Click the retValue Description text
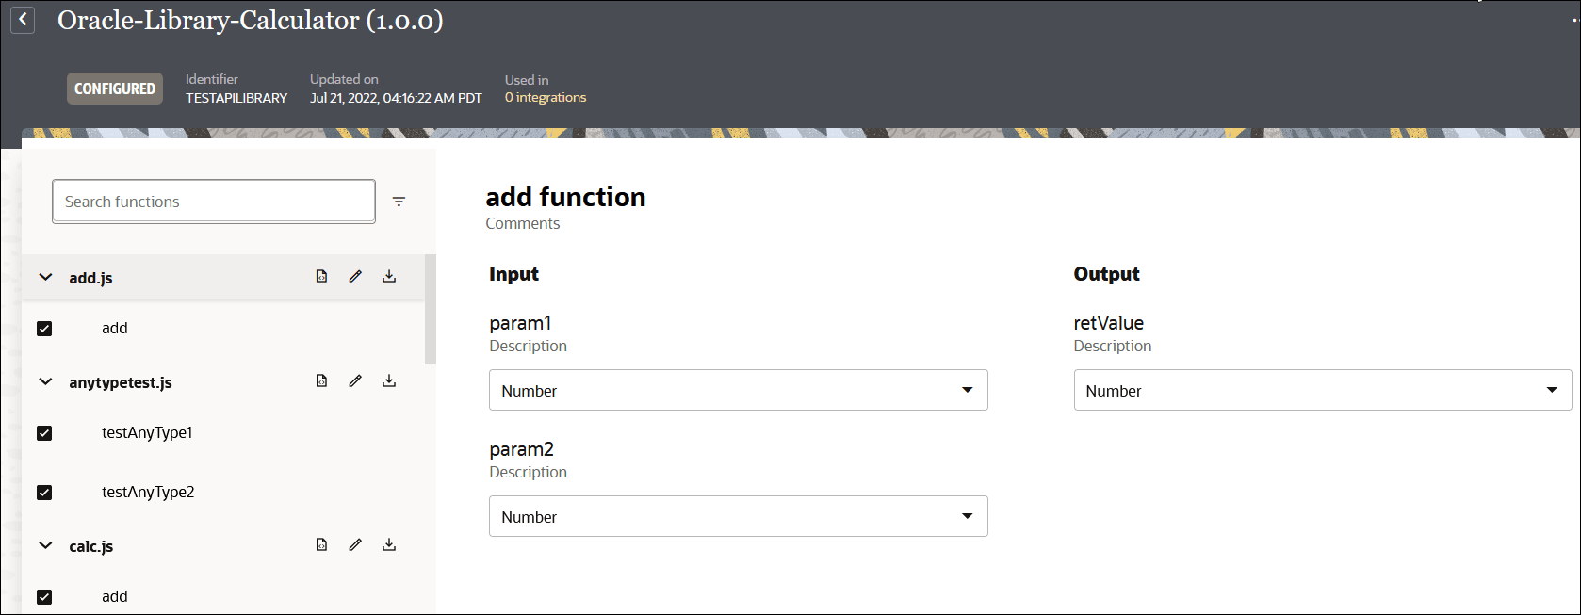This screenshot has height=615, width=1581. [x=1113, y=346]
